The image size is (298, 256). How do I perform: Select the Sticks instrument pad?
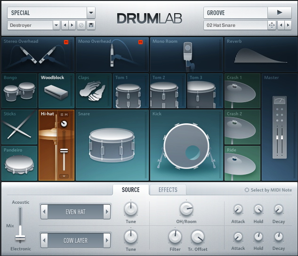click(19, 127)
